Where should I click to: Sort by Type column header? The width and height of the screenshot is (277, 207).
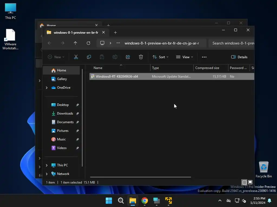tap(172, 68)
